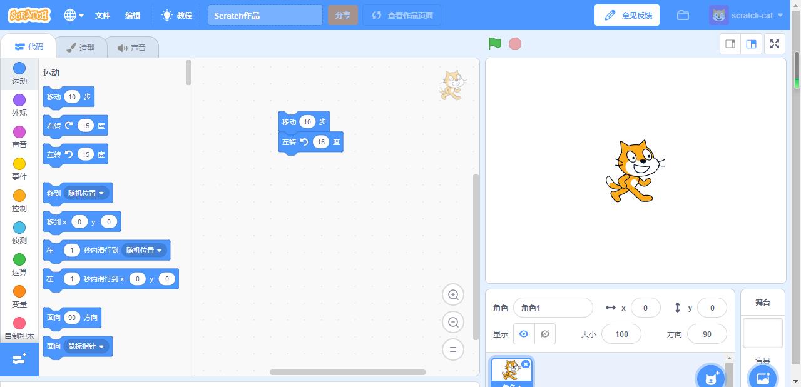Viewport: 801px width, 387px height.
Task: Show the sprite with eye icon
Action: [x=524, y=334]
